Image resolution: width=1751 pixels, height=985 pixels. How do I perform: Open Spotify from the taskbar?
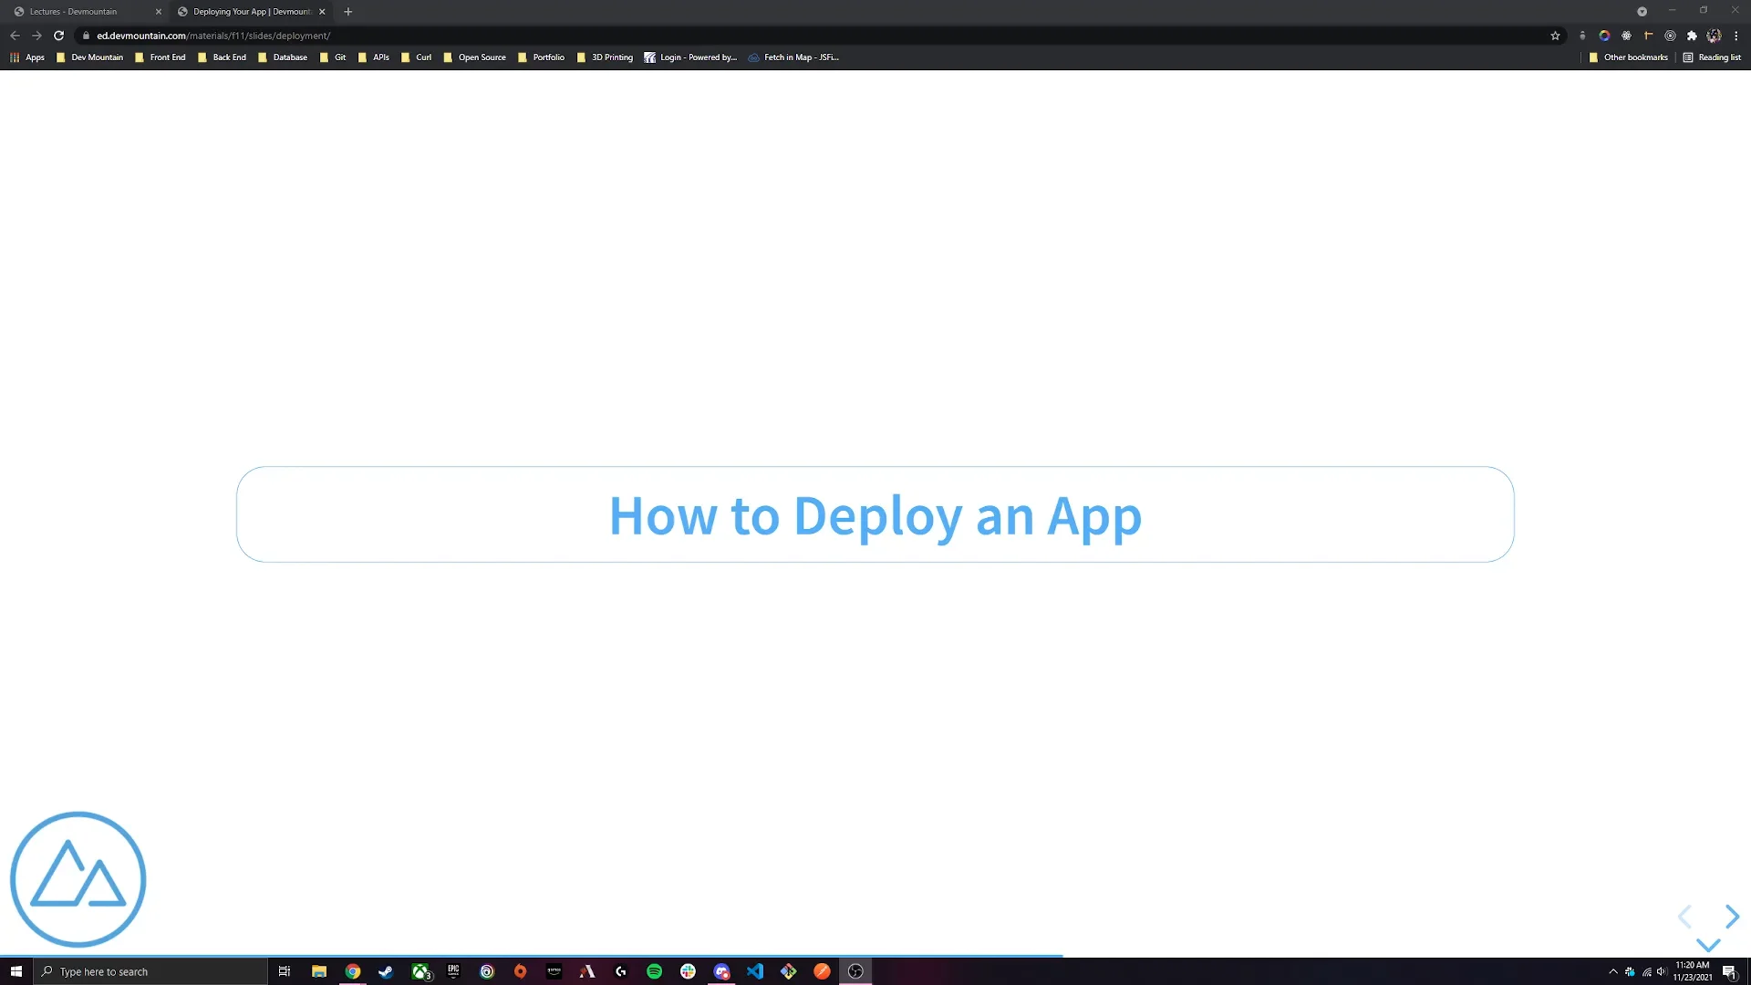pyautogui.click(x=654, y=971)
